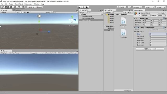
Task: Toggle 2D scene view mode
Action: click(x=17, y=12)
